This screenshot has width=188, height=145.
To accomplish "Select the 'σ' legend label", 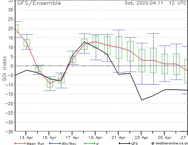I will tap(98, 144).
